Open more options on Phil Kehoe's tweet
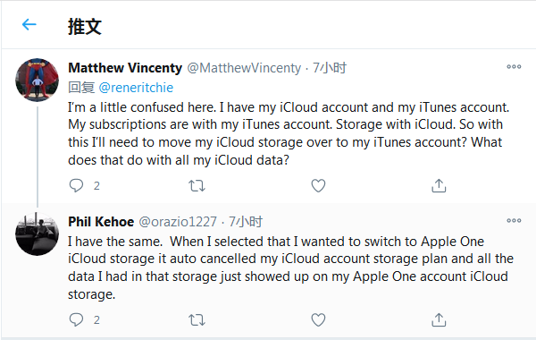536x340 pixels. (514, 220)
